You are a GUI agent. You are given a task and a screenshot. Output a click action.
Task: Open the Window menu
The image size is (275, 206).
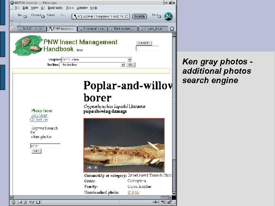pos(82,8)
